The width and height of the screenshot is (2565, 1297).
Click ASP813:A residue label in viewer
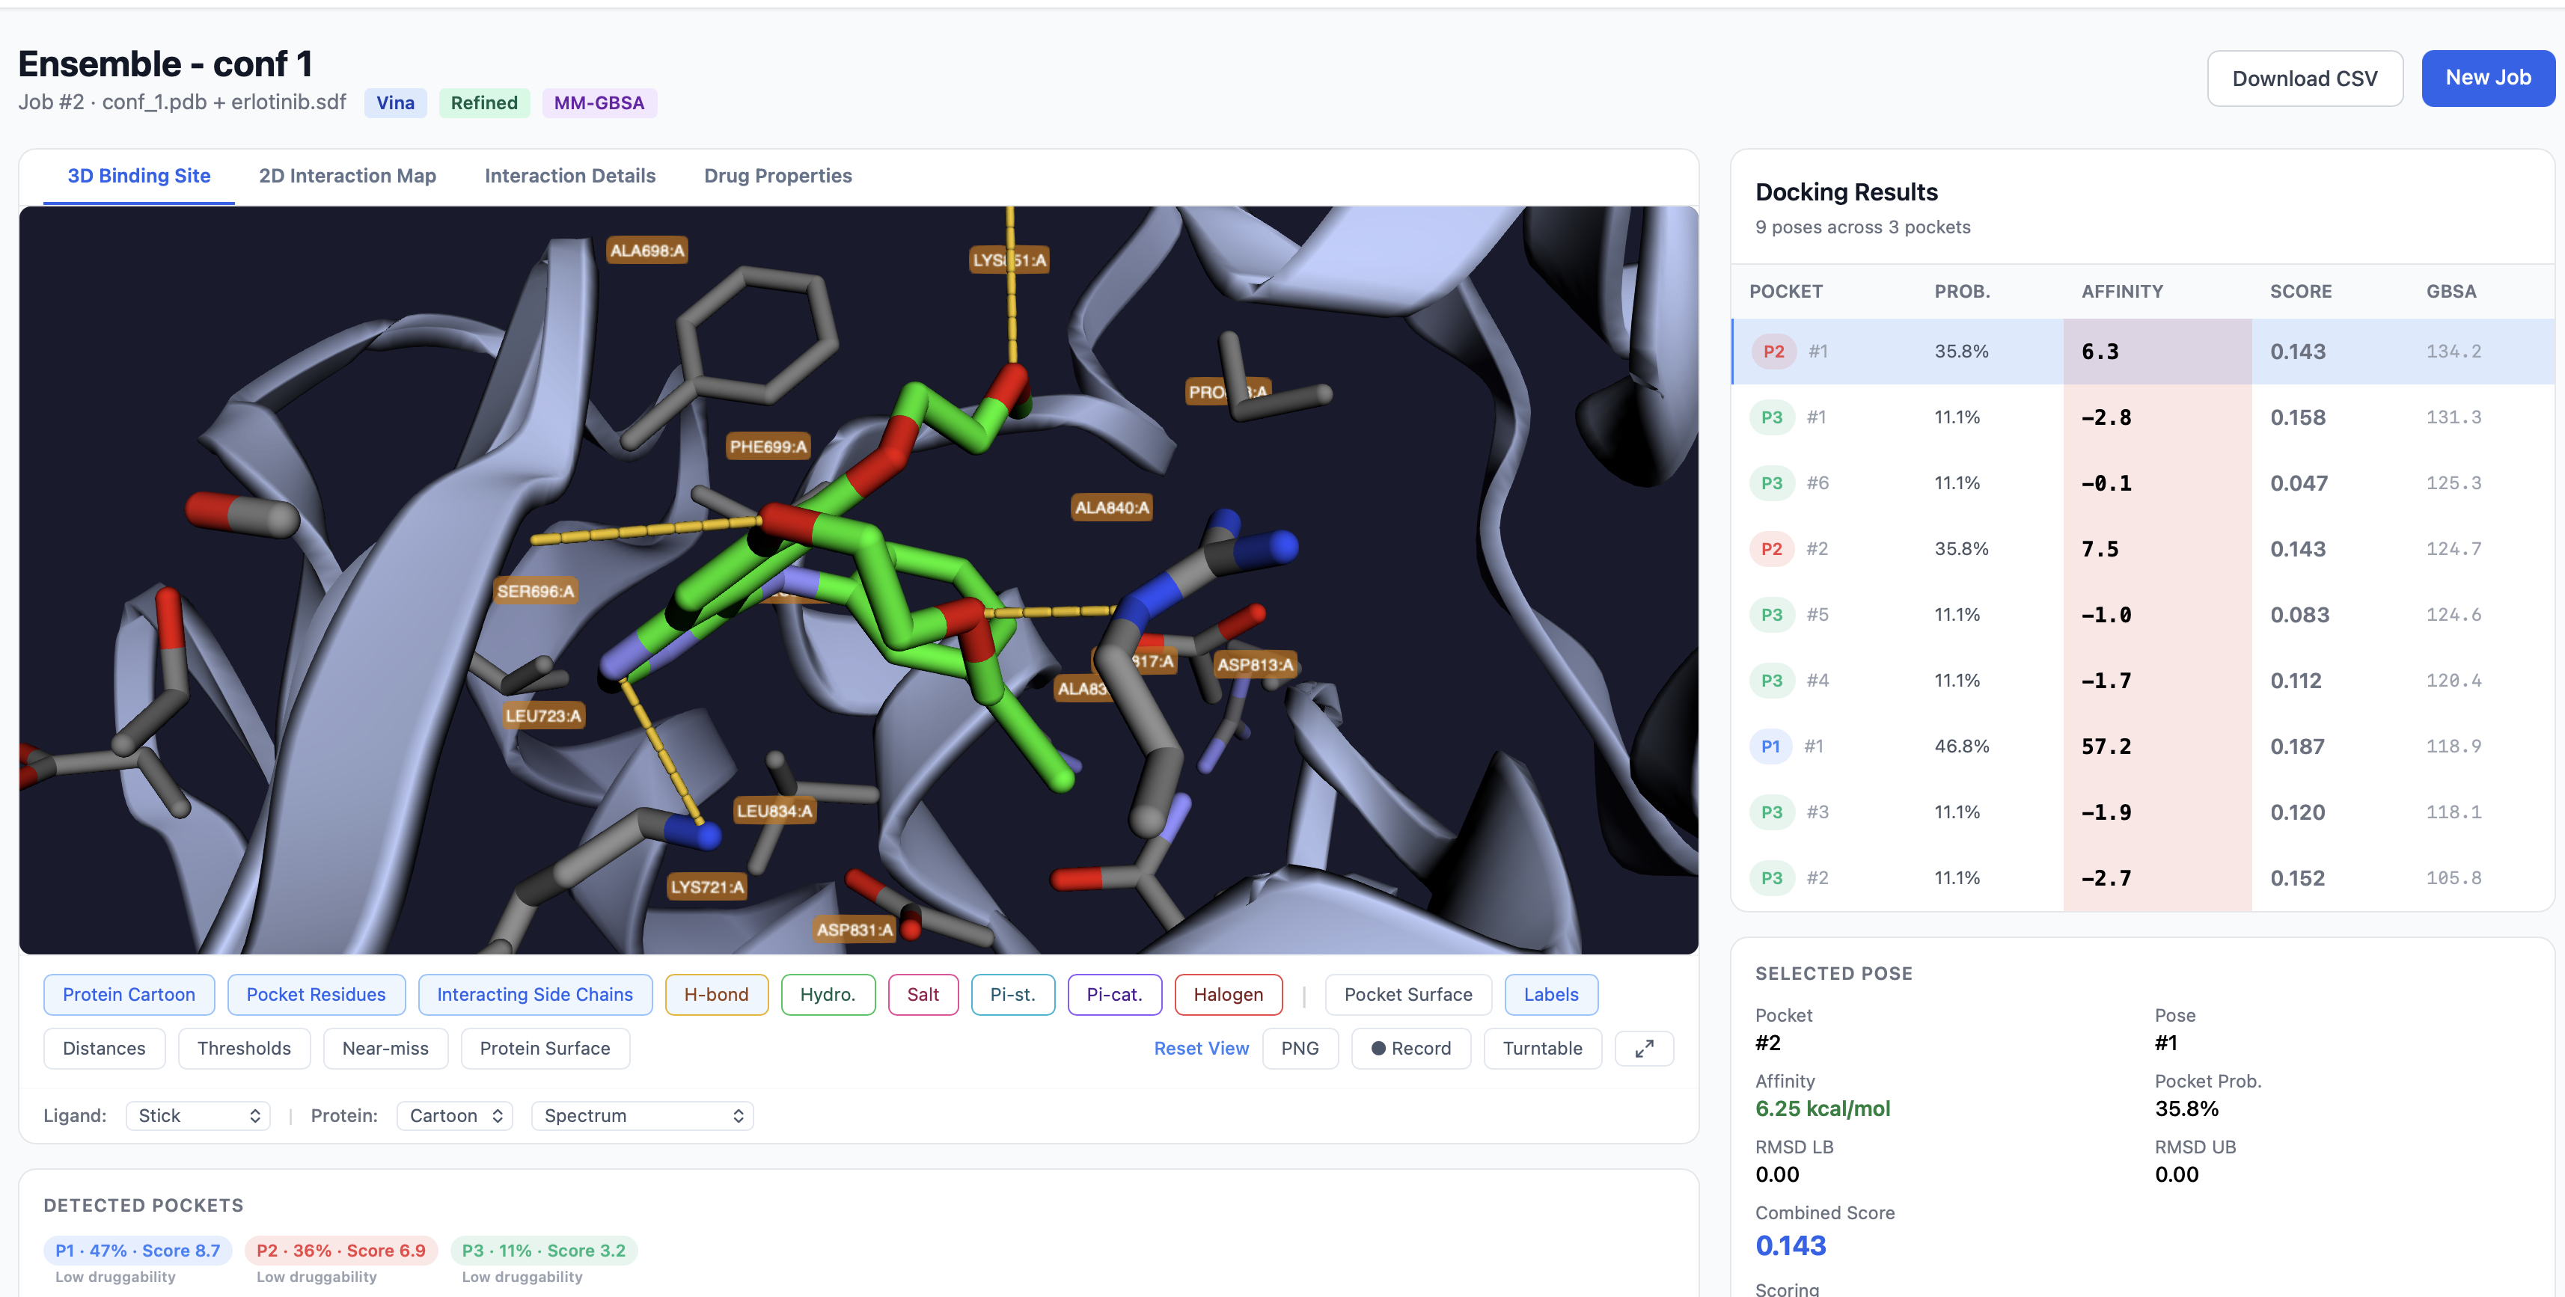(1255, 664)
